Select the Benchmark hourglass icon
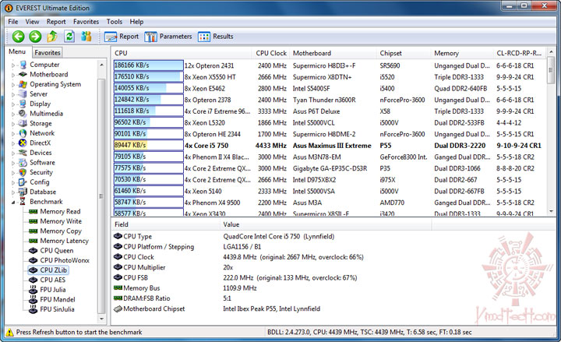Screen dimensions: 561x342 click(x=23, y=202)
